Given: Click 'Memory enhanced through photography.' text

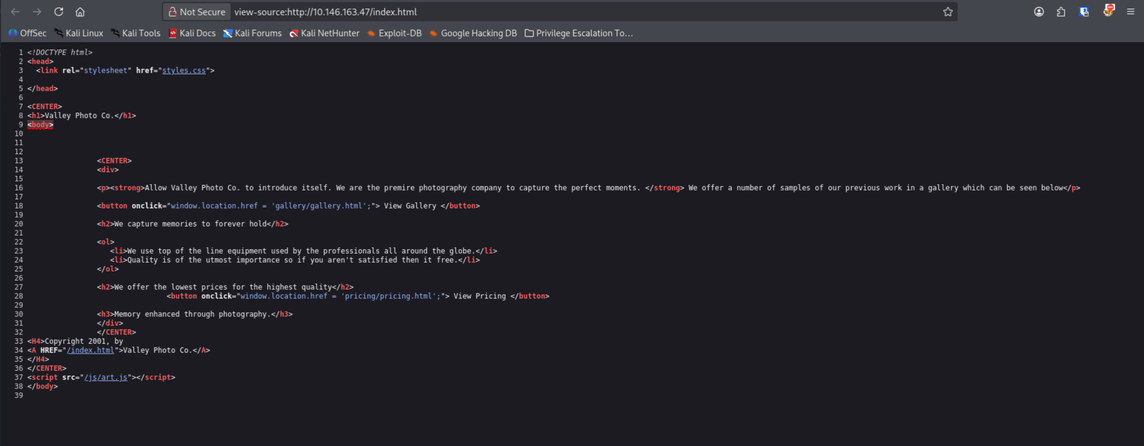Looking at the screenshot, I should coord(192,314).
